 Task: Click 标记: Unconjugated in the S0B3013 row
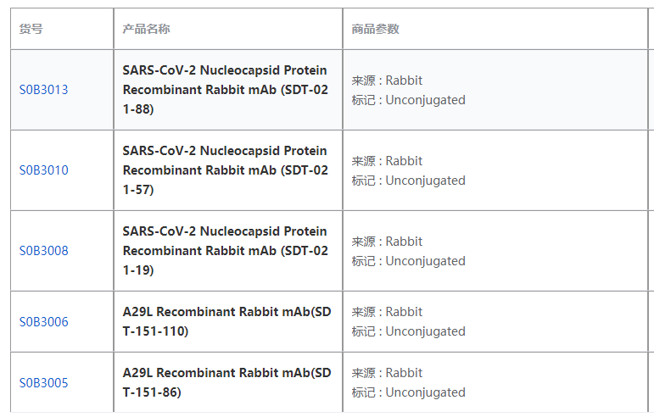[x=409, y=100]
